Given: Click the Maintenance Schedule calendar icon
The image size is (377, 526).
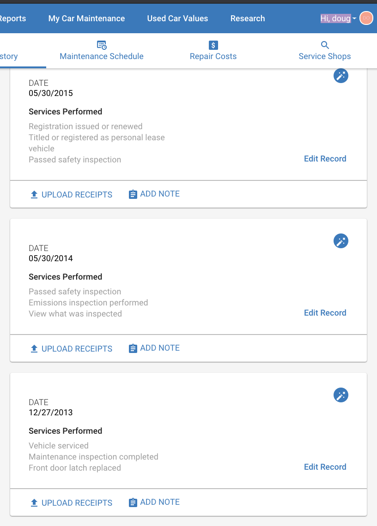Looking at the screenshot, I should [102, 45].
